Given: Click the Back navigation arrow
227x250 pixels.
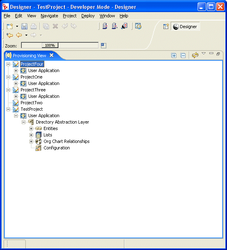Looking at the screenshot, I should 19,35.
